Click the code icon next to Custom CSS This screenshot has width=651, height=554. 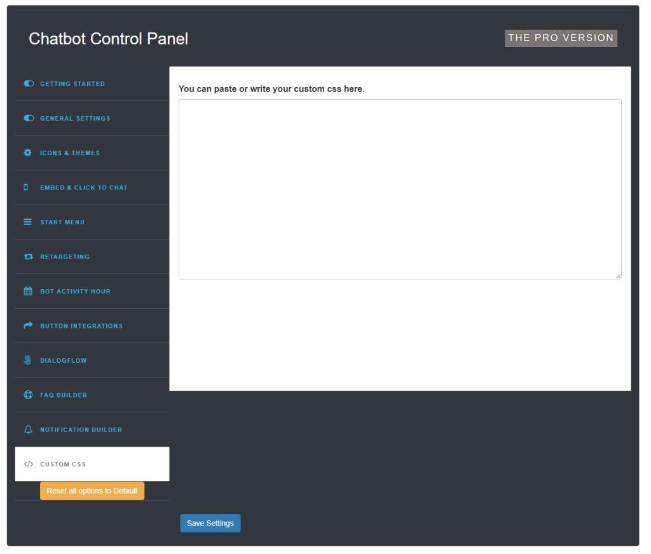pos(27,464)
